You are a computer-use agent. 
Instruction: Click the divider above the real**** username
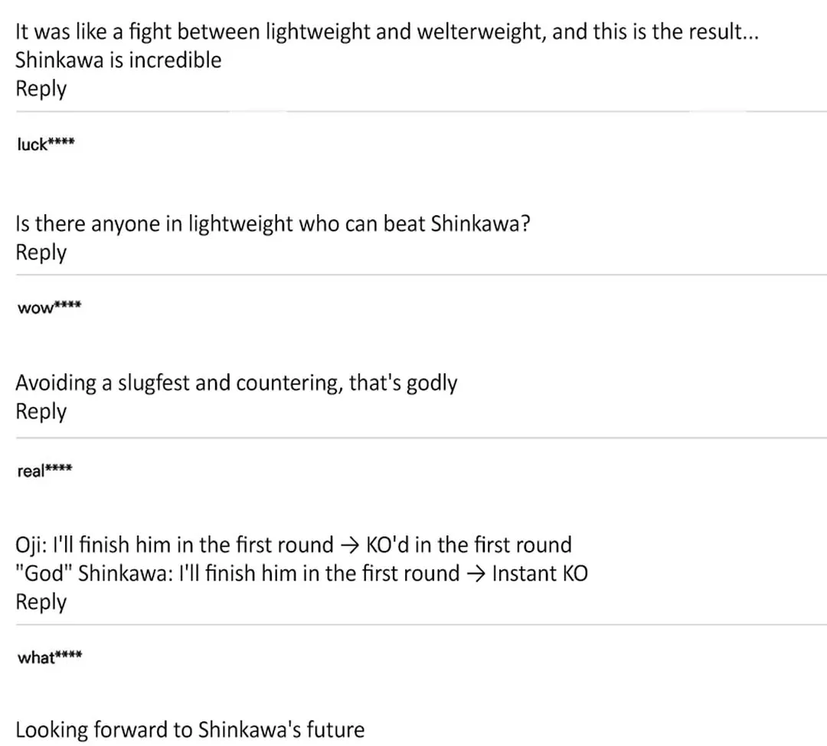pyautogui.click(x=421, y=438)
